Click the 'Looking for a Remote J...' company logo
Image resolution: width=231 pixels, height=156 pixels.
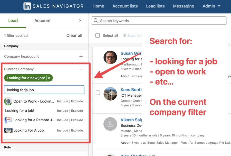click(x=7, y=120)
